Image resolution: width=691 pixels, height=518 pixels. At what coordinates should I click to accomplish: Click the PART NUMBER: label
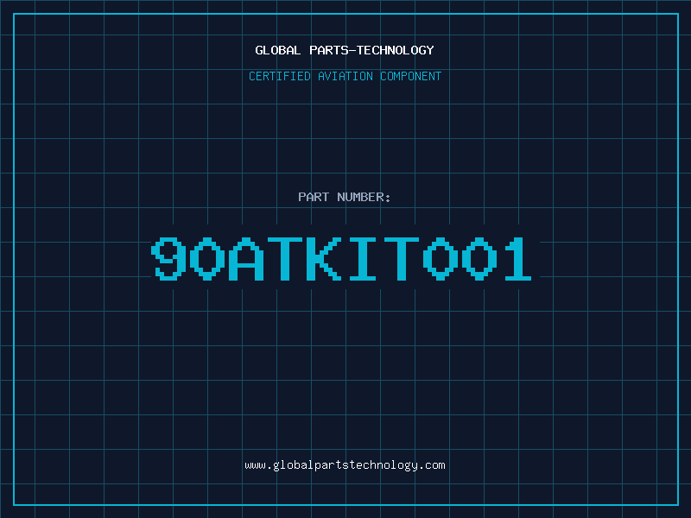tap(344, 197)
